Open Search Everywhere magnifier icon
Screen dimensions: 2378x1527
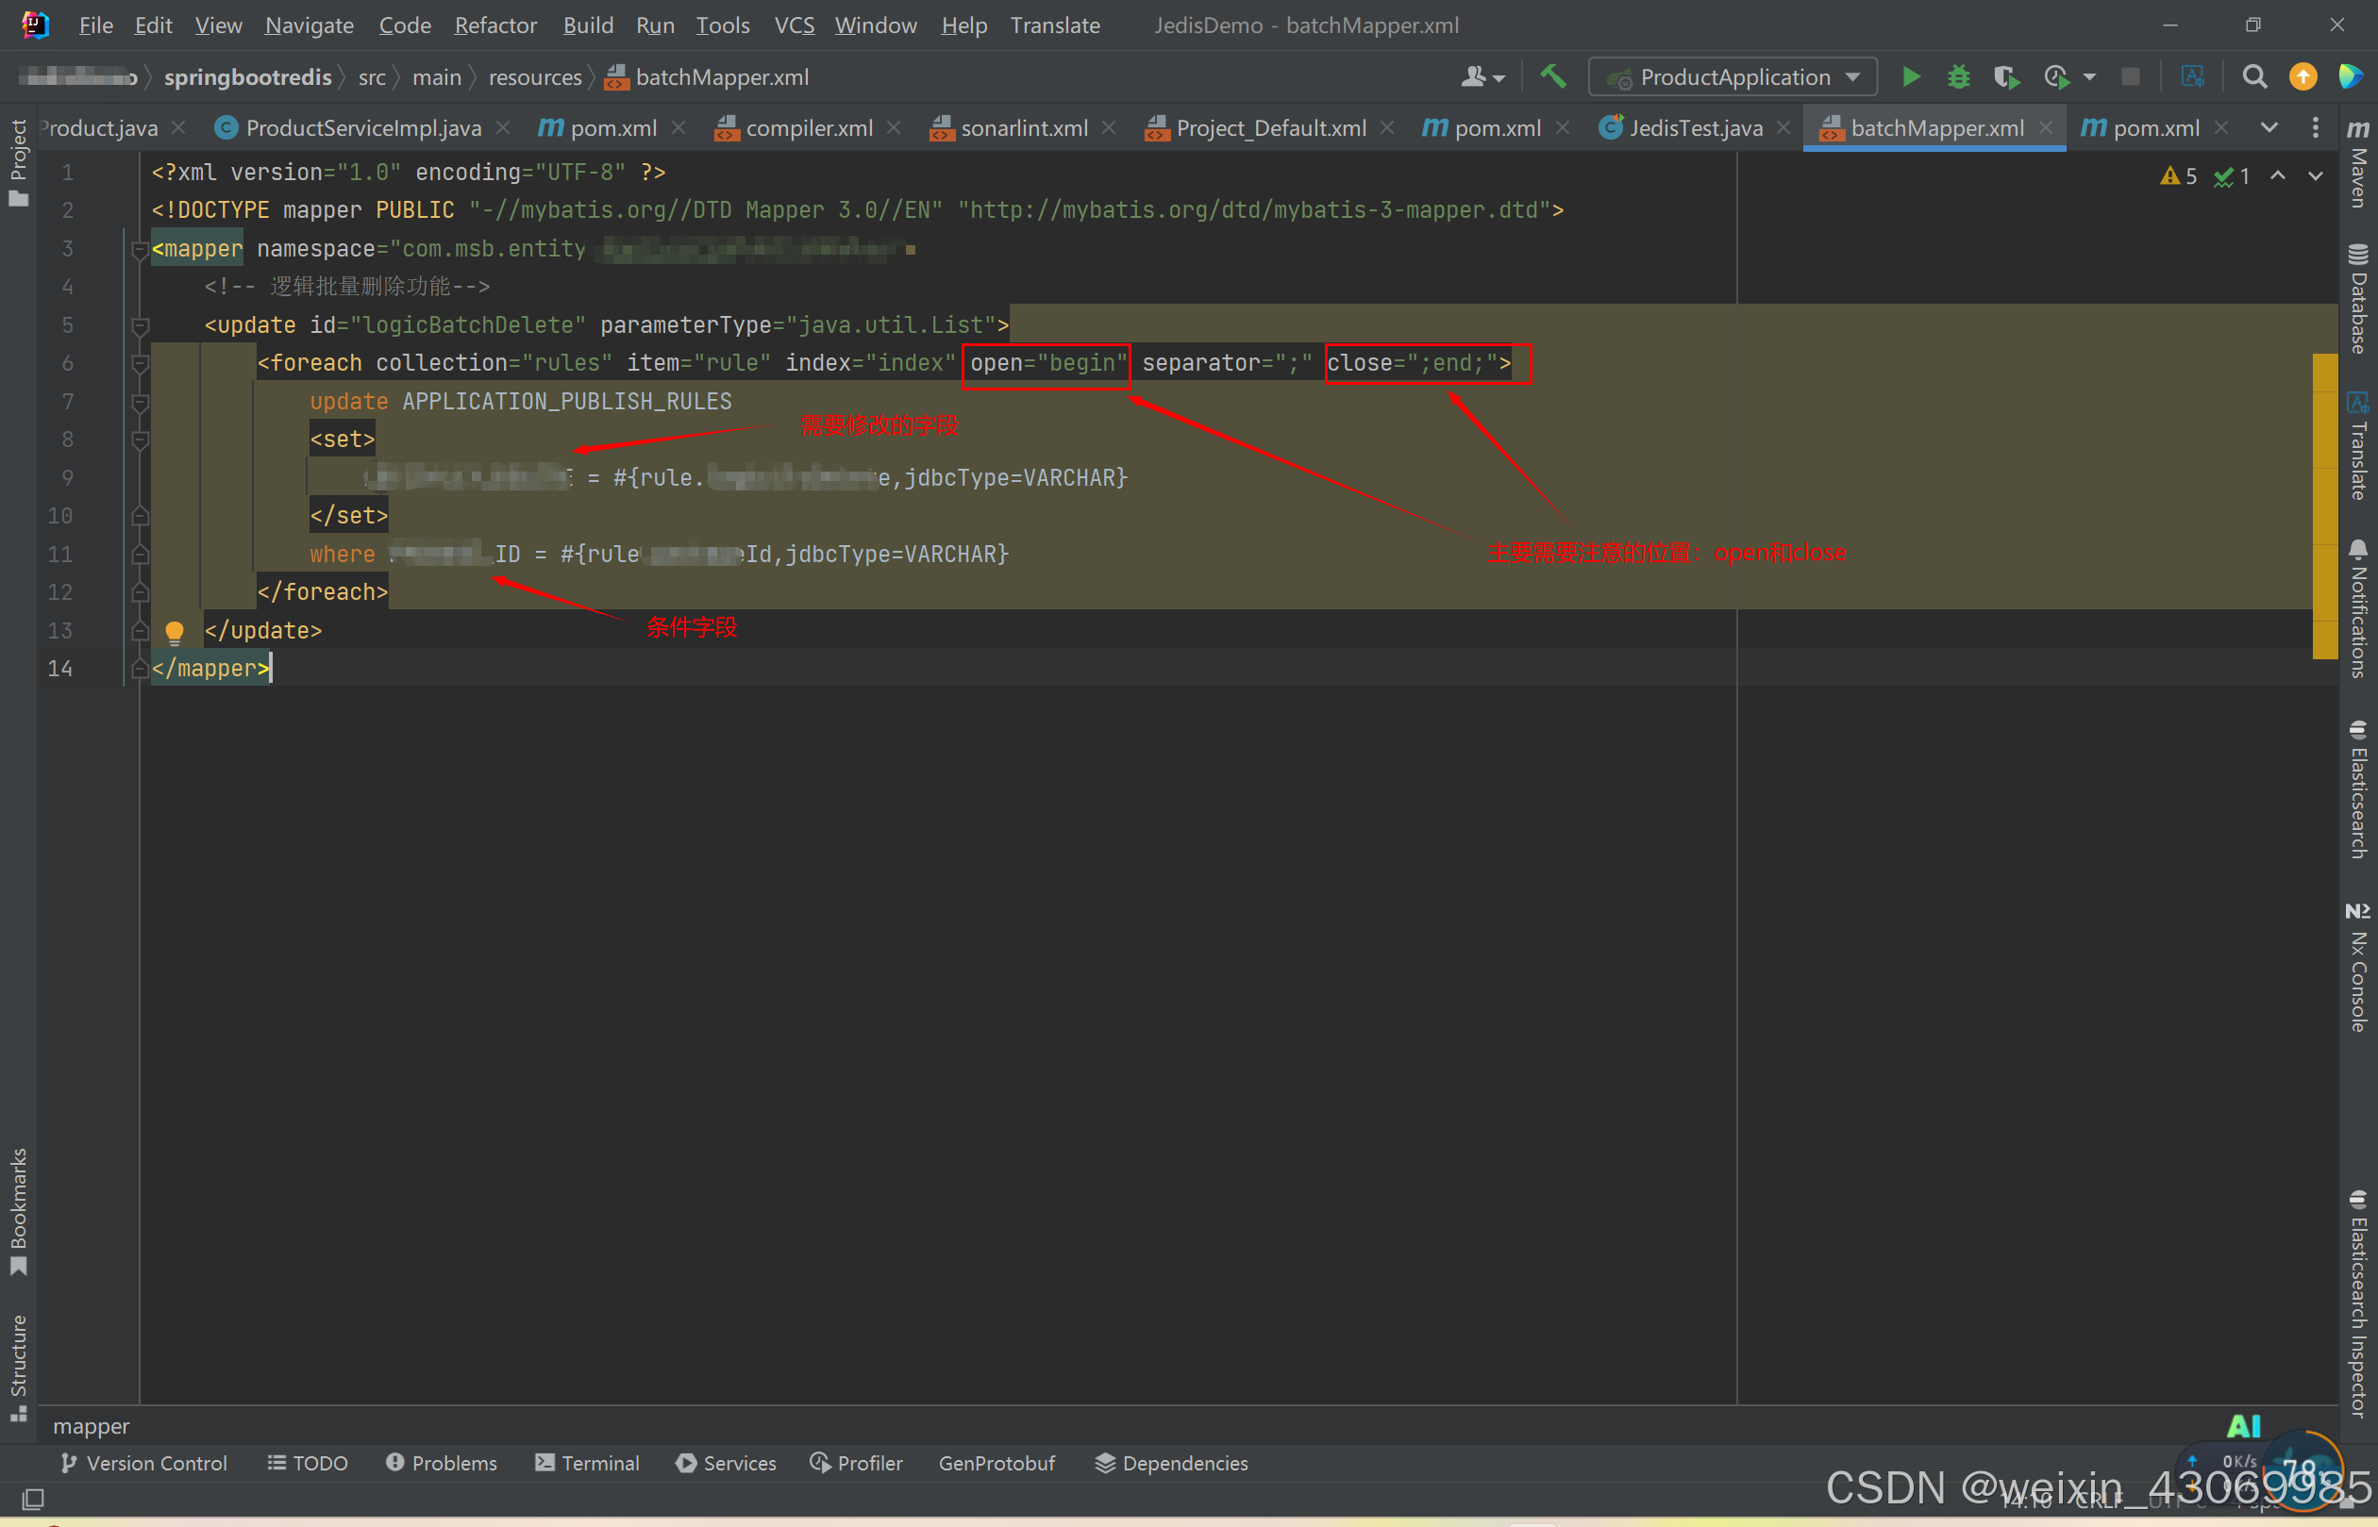(2254, 77)
